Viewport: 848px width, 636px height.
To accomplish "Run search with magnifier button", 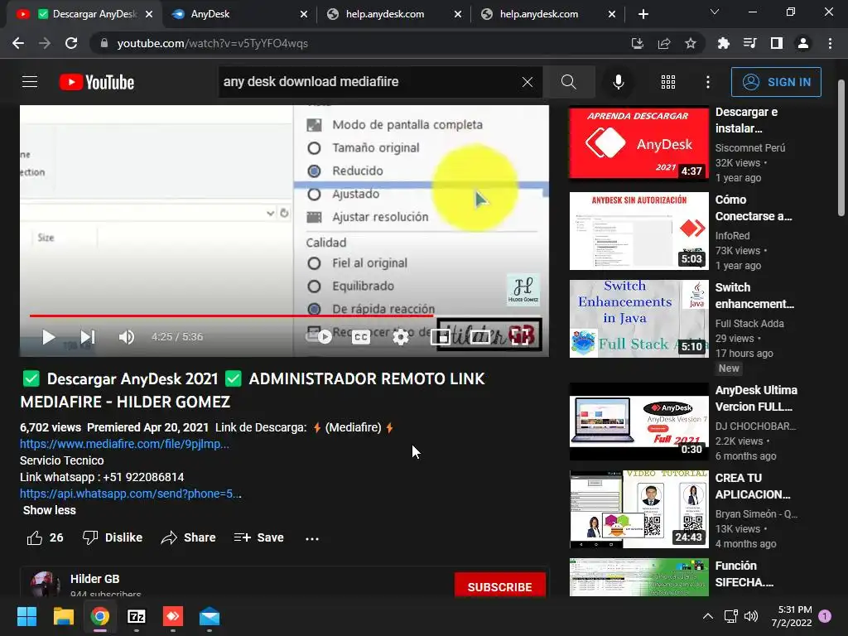I will (568, 82).
